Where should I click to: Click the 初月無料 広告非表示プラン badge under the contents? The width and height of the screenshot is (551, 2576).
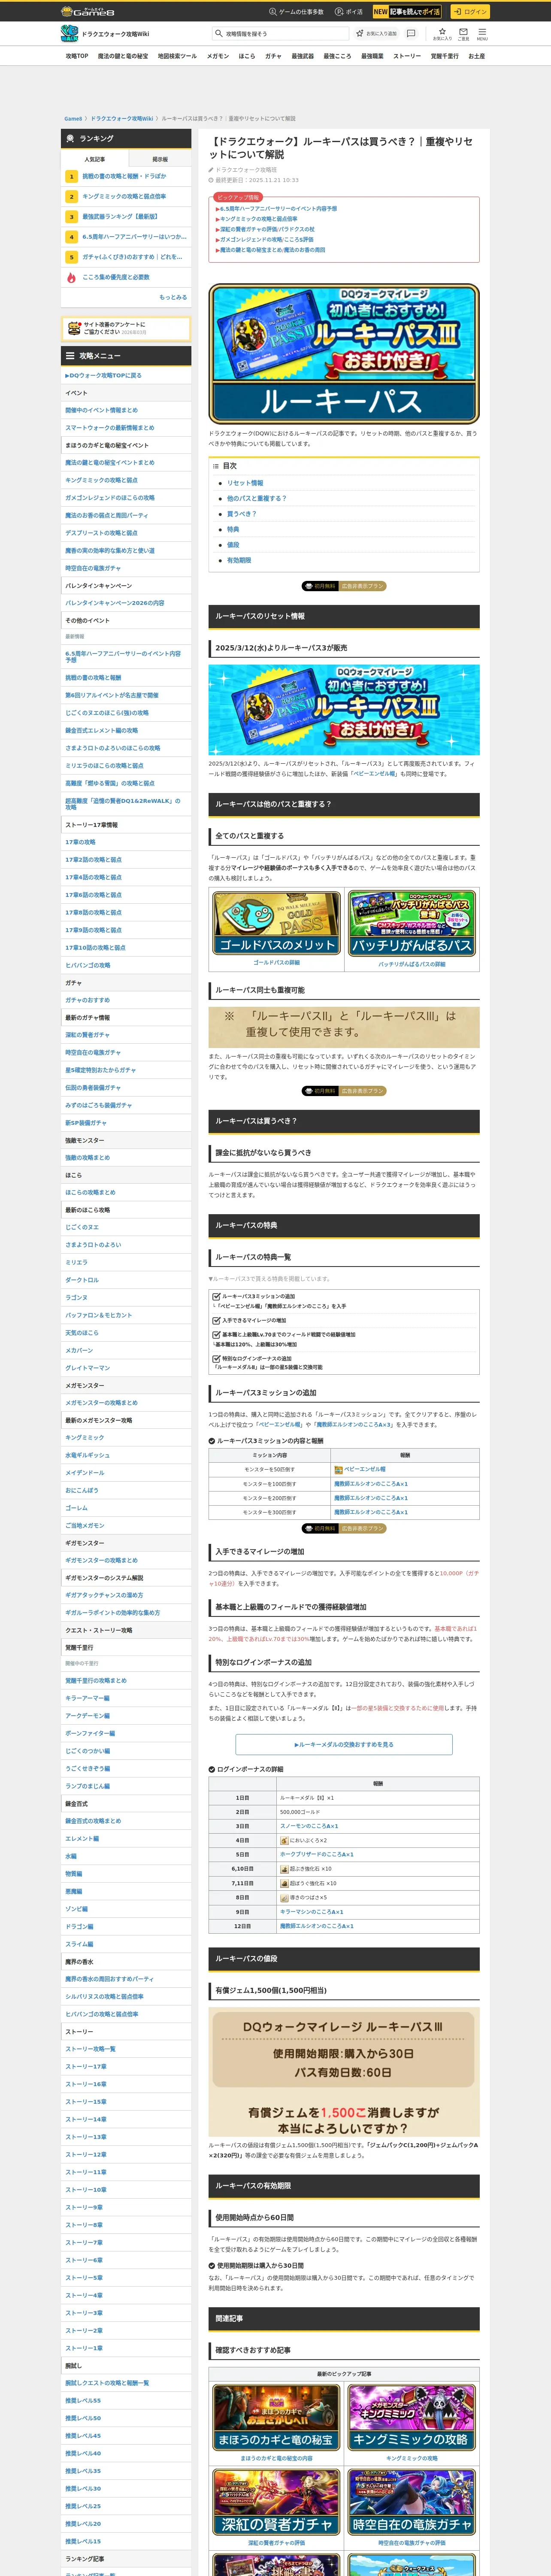pyautogui.click(x=344, y=586)
